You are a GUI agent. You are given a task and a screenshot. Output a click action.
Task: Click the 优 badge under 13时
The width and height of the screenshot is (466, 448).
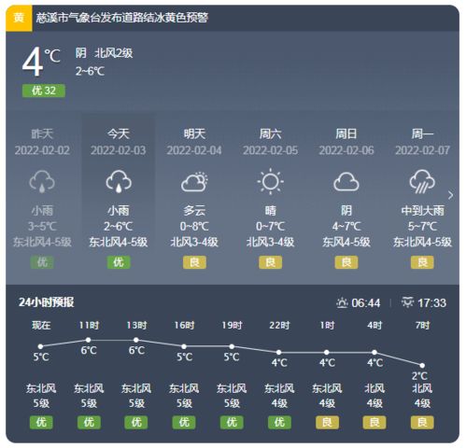[136, 423]
